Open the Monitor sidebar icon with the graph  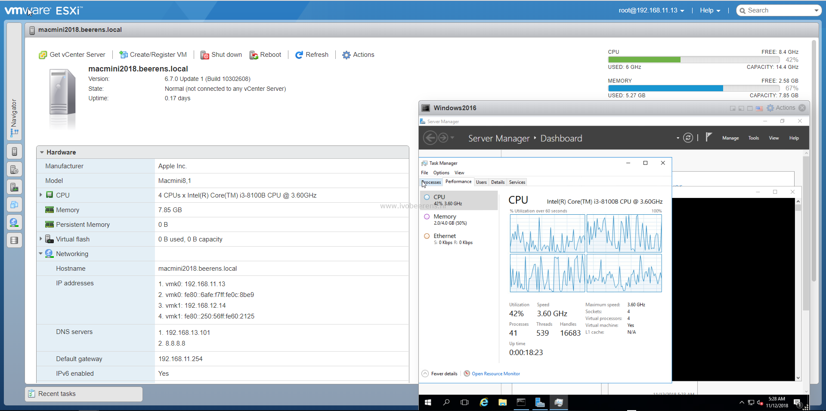tap(14, 187)
